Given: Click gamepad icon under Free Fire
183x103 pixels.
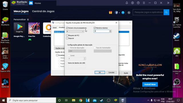Looking at the screenshot, I should tap(30, 40).
